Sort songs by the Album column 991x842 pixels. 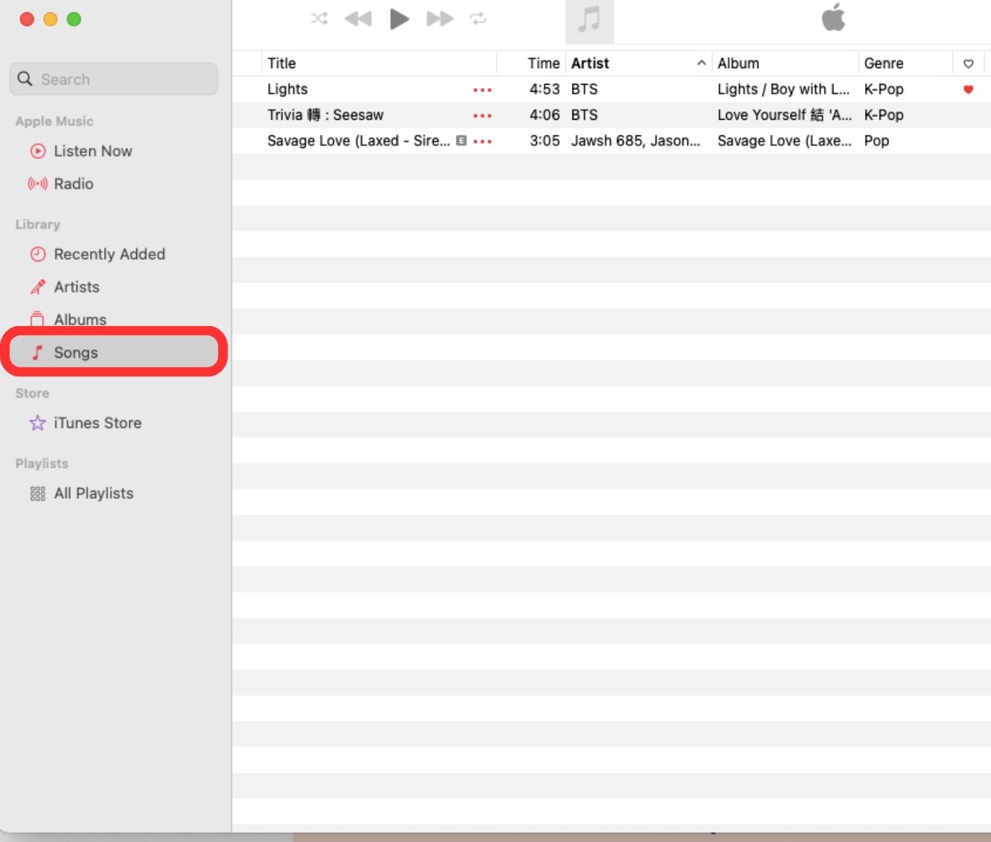[x=785, y=63]
